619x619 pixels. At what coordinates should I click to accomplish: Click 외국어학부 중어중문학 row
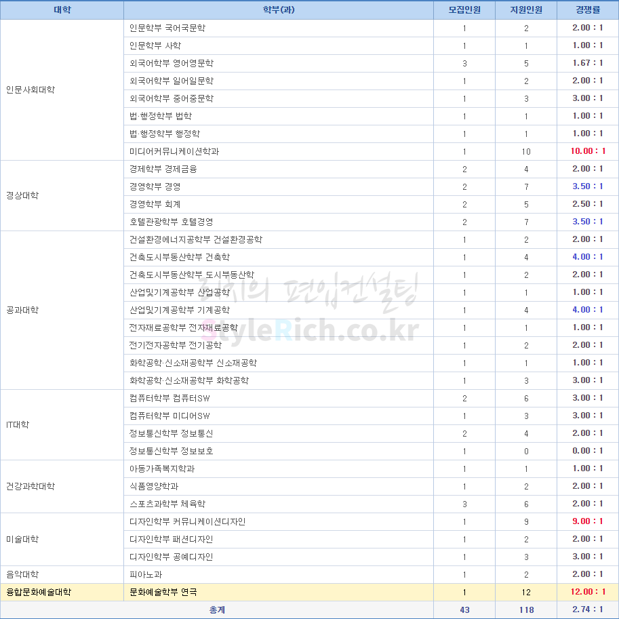point(371,99)
